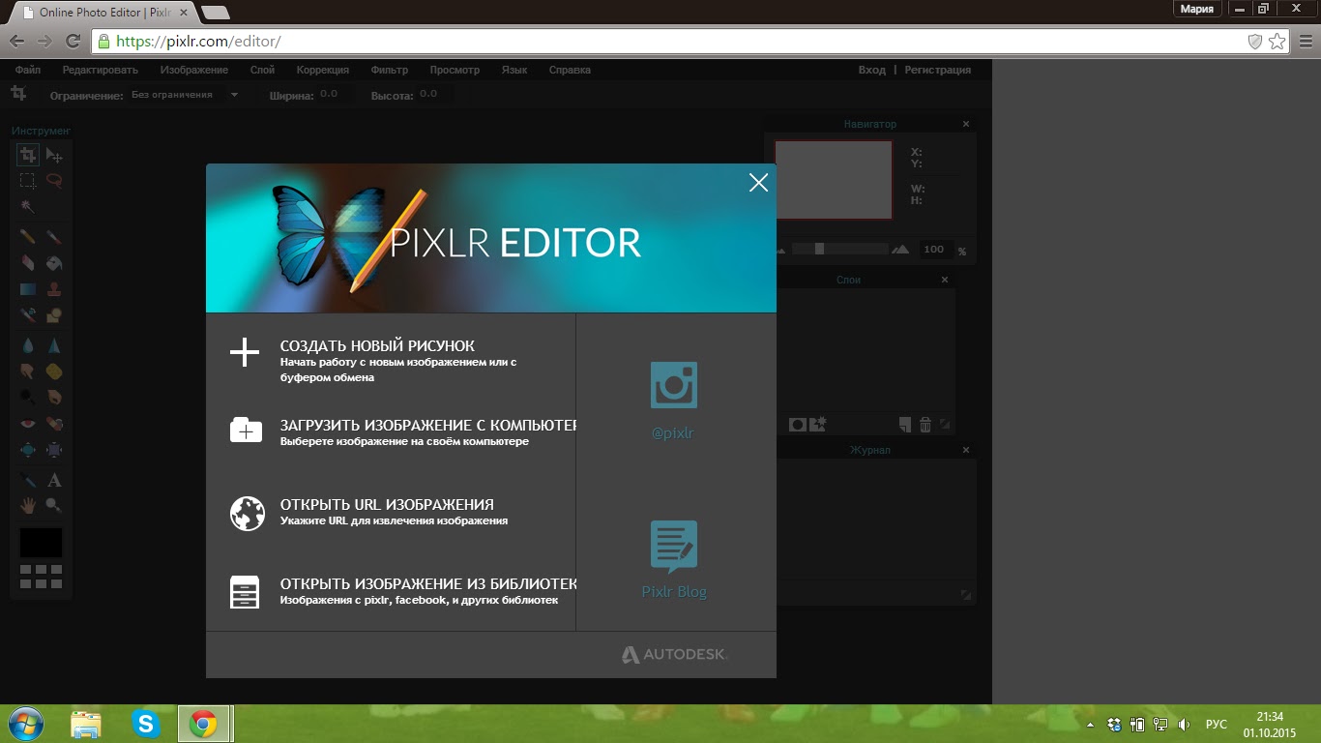
Task: Select the Blur droplet tool
Action: [x=28, y=345]
